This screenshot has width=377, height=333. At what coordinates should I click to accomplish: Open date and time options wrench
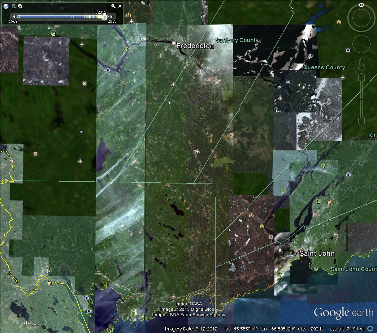coord(113,6)
